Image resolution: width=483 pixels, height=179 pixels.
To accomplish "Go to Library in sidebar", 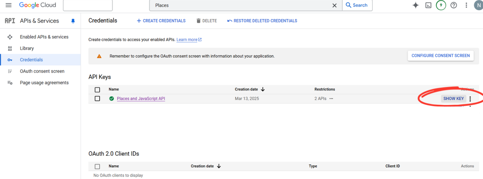I will tap(27, 48).
